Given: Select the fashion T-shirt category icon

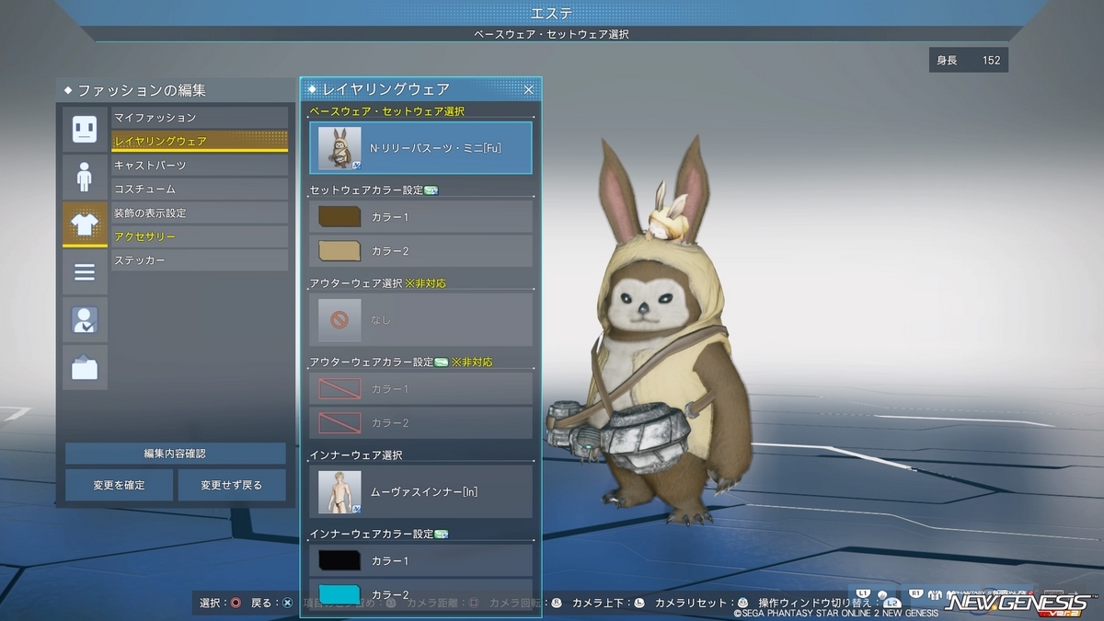Looking at the screenshot, I should (85, 224).
